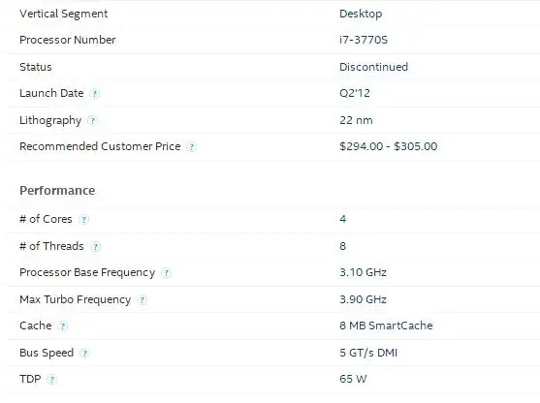This screenshot has width=540, height=403.
Task: Click the $294.00 - $305.00 price value
Action: [389, 146]
